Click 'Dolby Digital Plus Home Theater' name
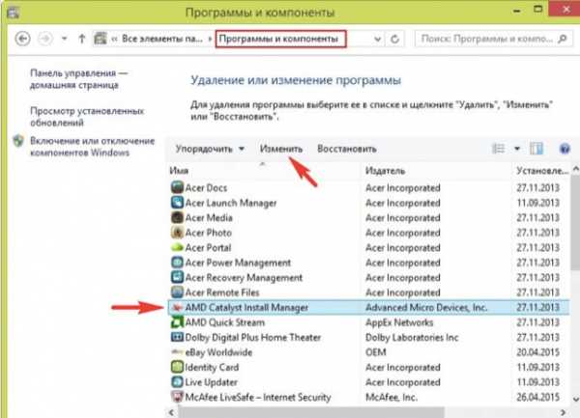The image size is (580, 418). coord(253,337)
